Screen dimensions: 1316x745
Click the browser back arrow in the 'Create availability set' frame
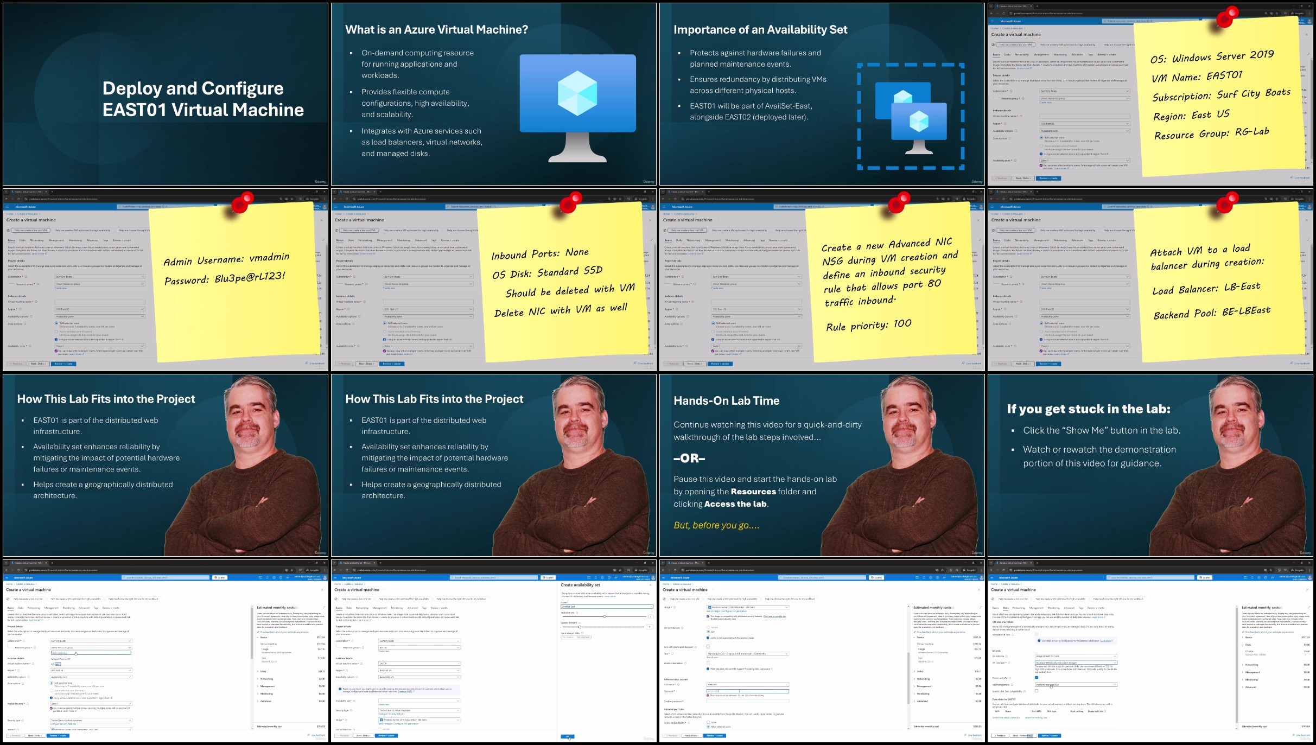[335, 570]
